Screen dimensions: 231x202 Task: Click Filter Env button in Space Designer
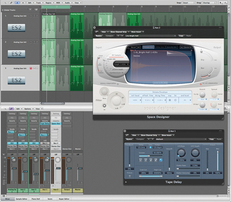point(160,47)
